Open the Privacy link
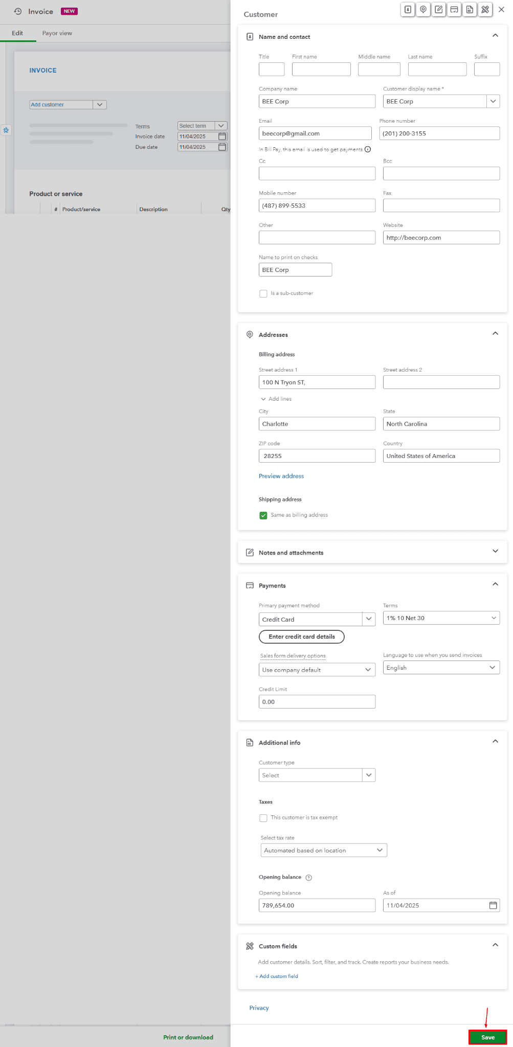 click(x=259, y=1008)
